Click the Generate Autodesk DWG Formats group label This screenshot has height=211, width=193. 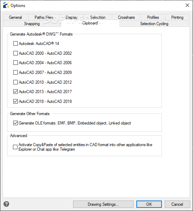coord(41,34)
